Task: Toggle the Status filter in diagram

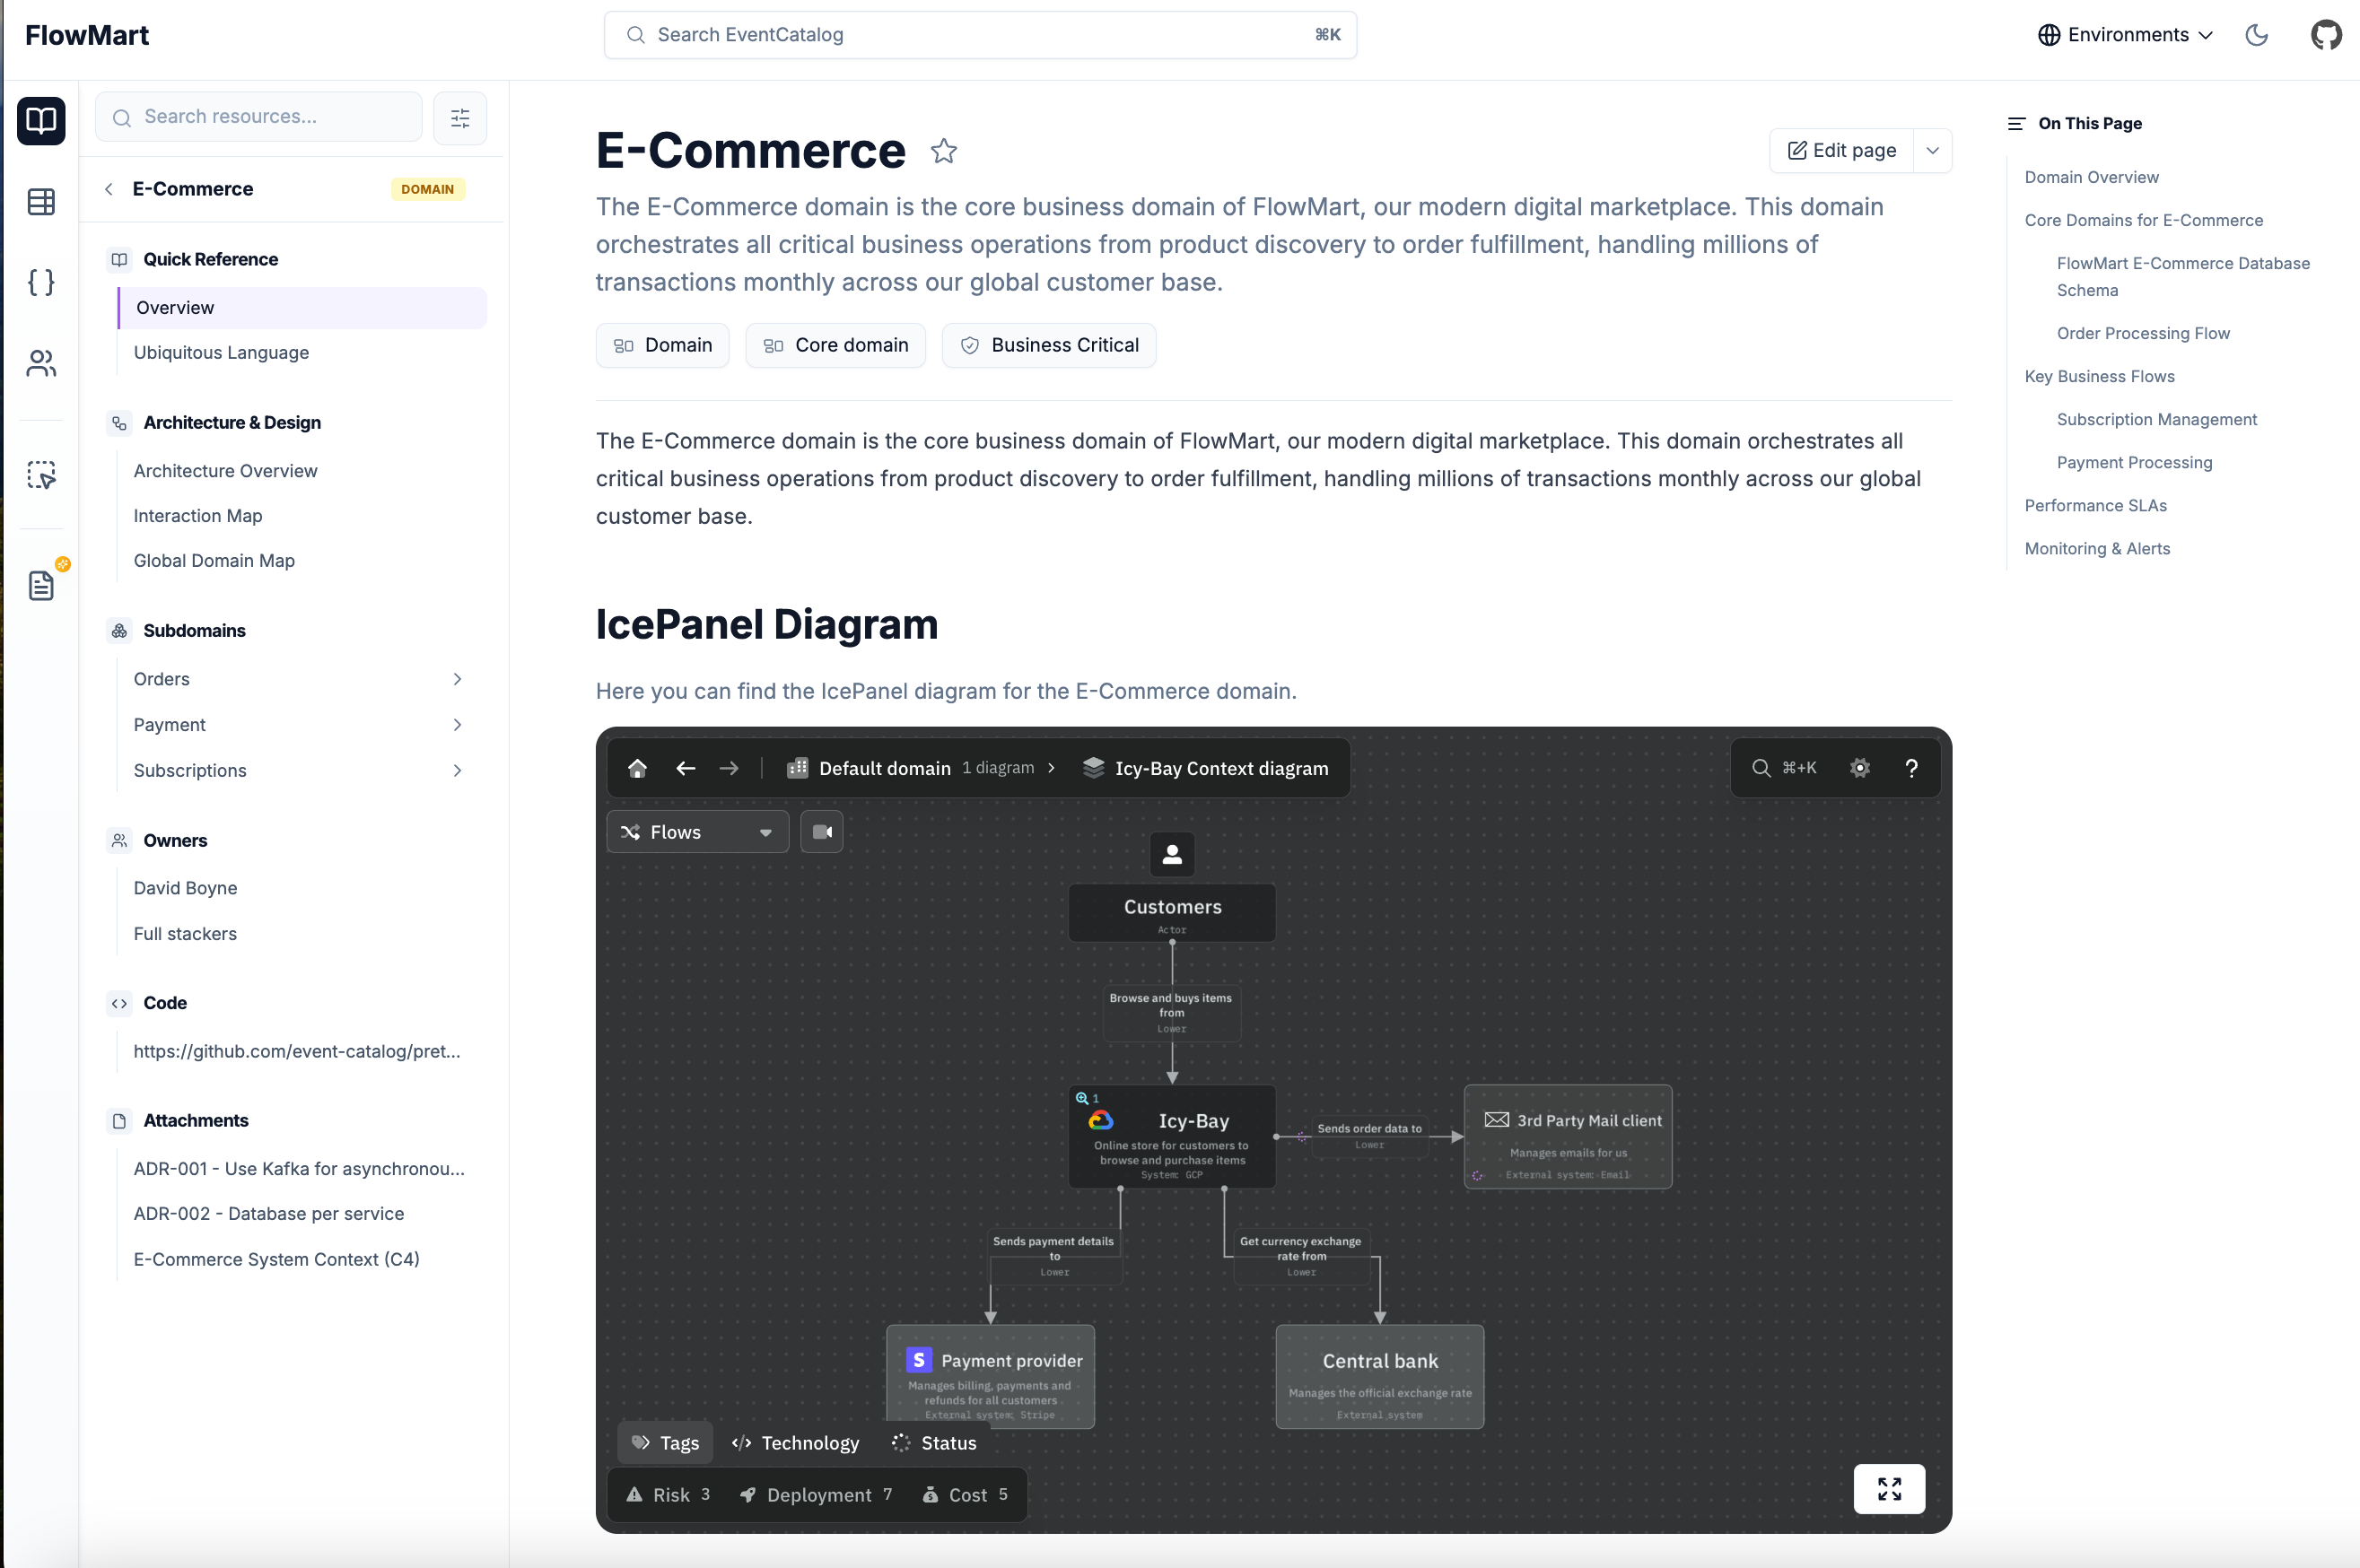Action: pyautogui.click(x=933, y=1442)
